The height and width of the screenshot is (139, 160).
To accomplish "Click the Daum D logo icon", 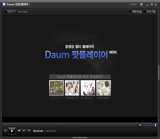I will click(4, 4).
